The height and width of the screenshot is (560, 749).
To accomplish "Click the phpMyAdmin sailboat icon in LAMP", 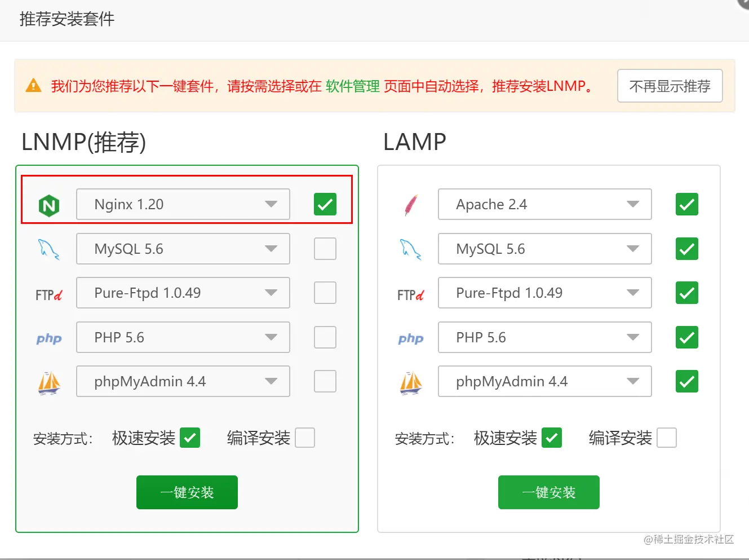I will point(411,382).
